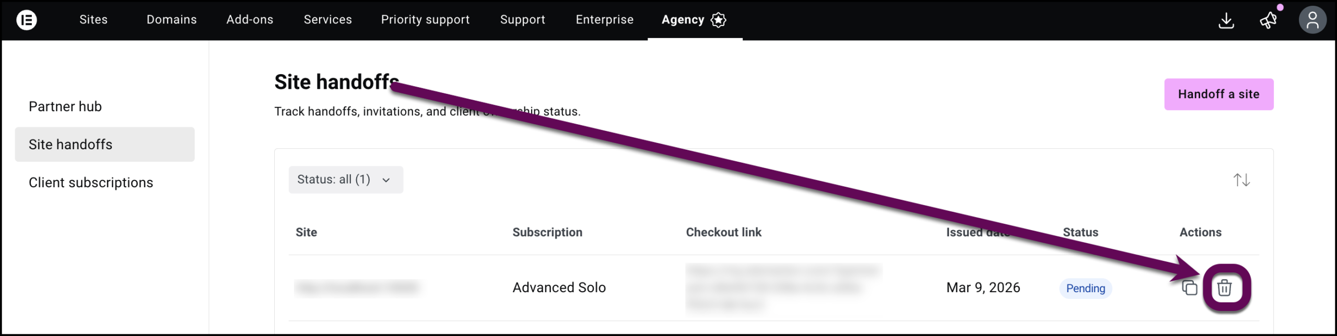Image resolution: width=1337 pixels, height=336 pixels.
Task: Click the Agency star badge icon
Action: coord(719,20)
